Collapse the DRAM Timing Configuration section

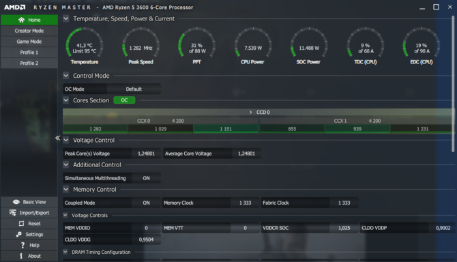click(65, 252)
